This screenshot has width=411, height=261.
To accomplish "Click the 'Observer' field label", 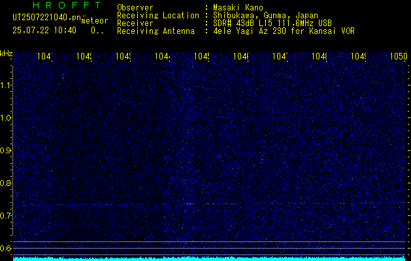I will tap(135, 8).
